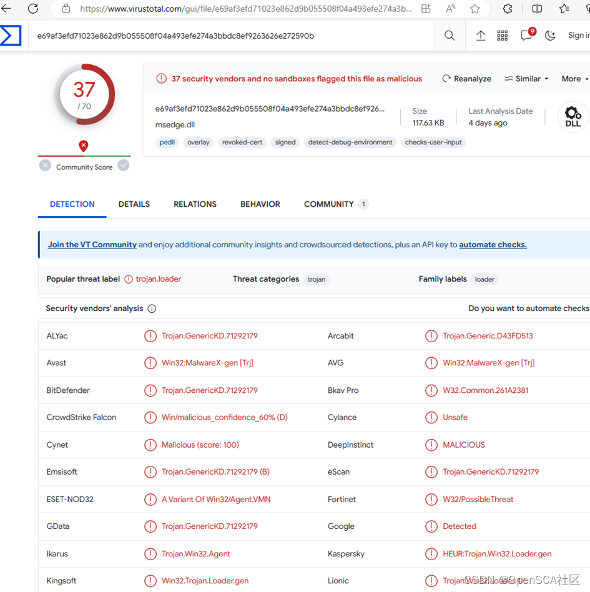
Task: Click the browser URL address bar
Action: pyautogui.click(x=245, y=9)
